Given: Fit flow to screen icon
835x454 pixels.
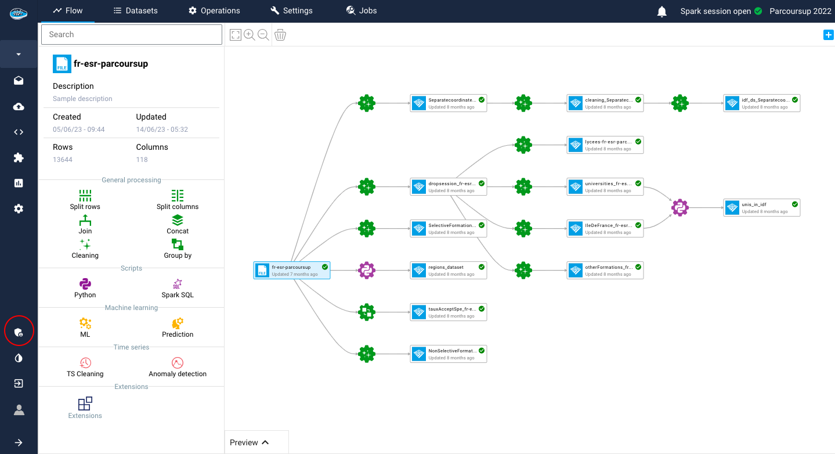Looking at the screenshot, I should click(236, 35).
